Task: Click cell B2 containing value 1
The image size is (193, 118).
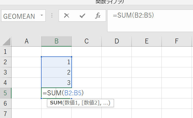Action: tap(57, 62)
